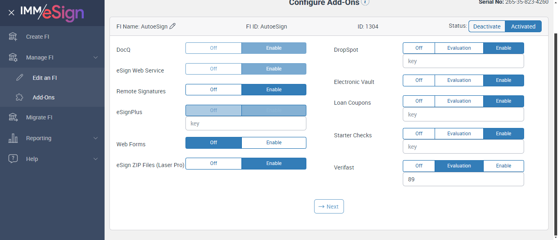Click the Create FI bank icon

pos(13,37)
